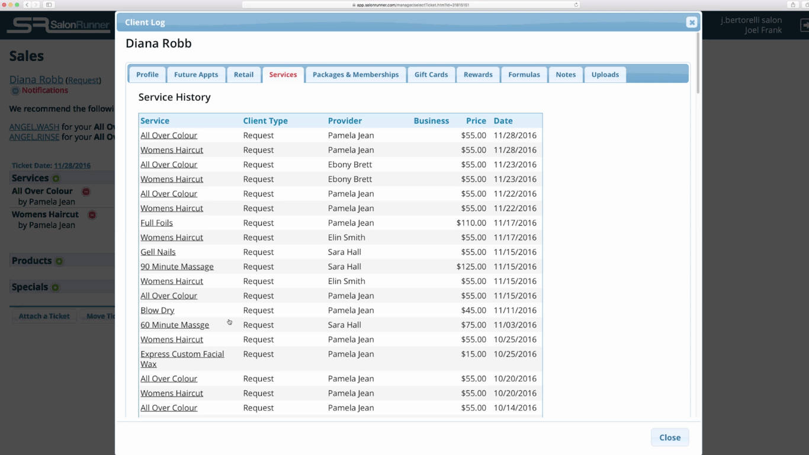809x455 pixels.
Task: View the Formulas tab
Action: tap(524, 74)
